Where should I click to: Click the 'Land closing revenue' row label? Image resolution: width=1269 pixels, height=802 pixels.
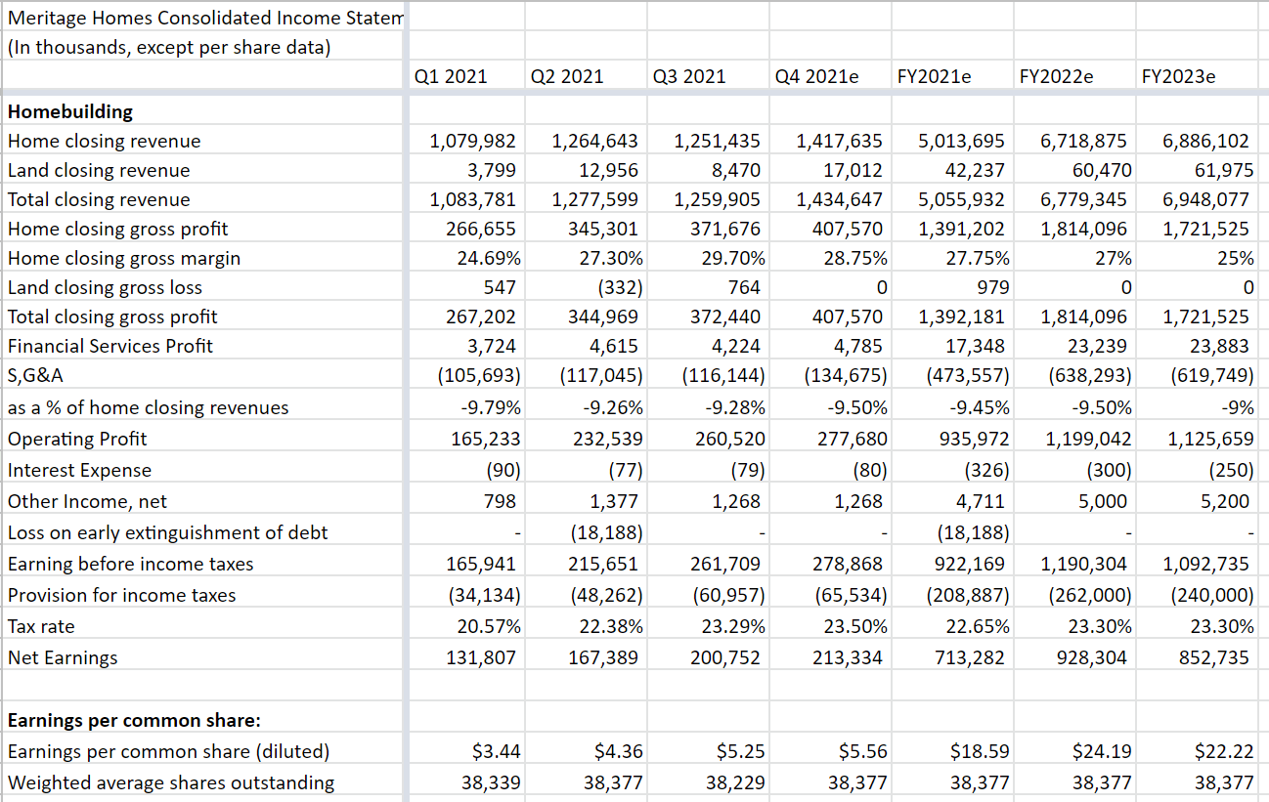[99, 170]
